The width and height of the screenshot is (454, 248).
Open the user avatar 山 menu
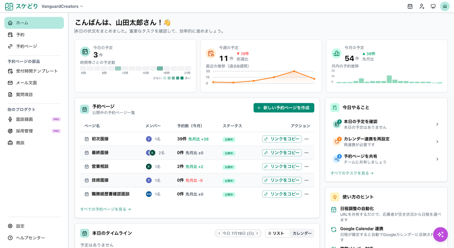click(445, 7)
